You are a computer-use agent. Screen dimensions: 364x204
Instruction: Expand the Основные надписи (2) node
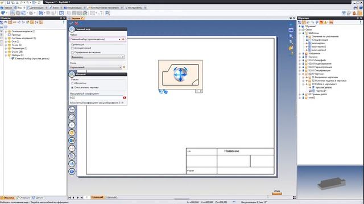tap(6, 31)
